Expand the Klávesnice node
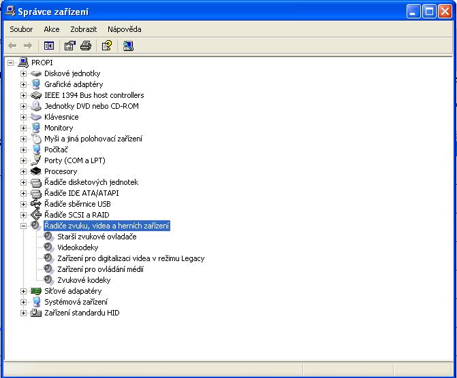The width and height of the screenshot is (457, 378). pyautogui.click(x=23, y=117)
